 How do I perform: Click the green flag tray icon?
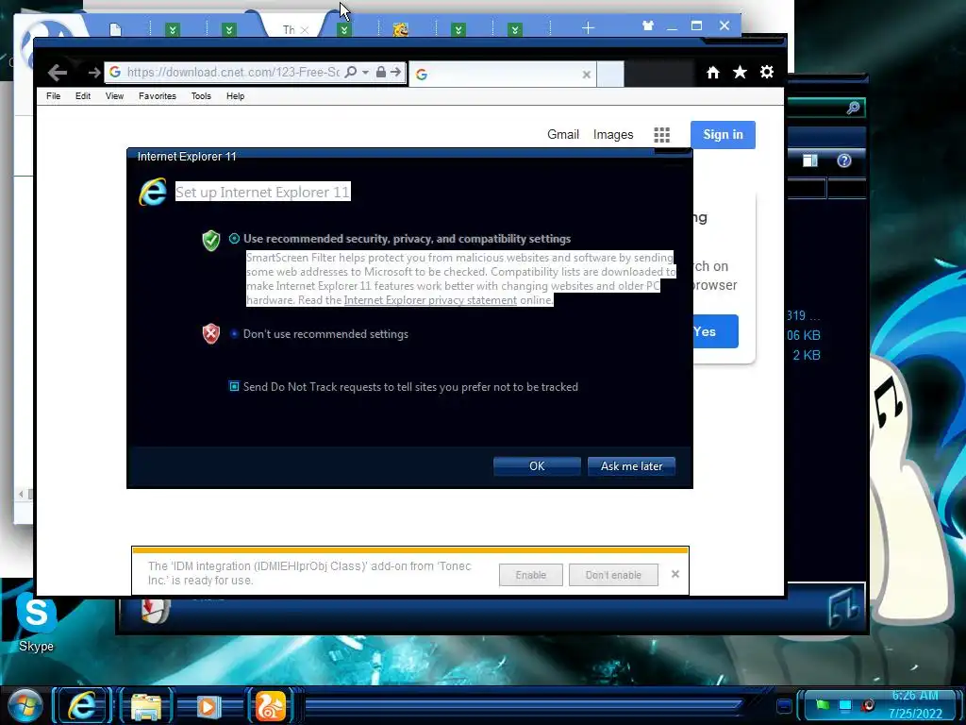tap(823, 704)
